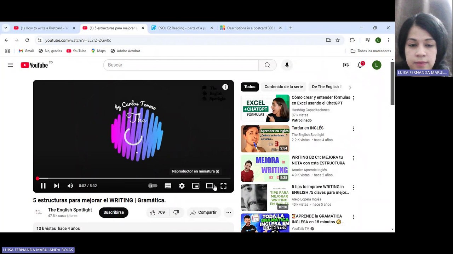
Task: Click the address bar URL
Action: tap(78, 40)
